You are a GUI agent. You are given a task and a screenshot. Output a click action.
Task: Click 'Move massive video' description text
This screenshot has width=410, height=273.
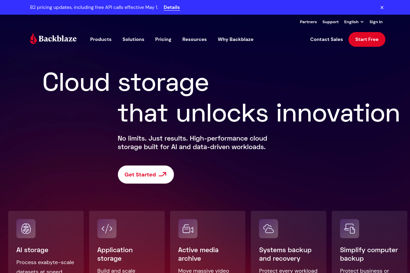204,271
